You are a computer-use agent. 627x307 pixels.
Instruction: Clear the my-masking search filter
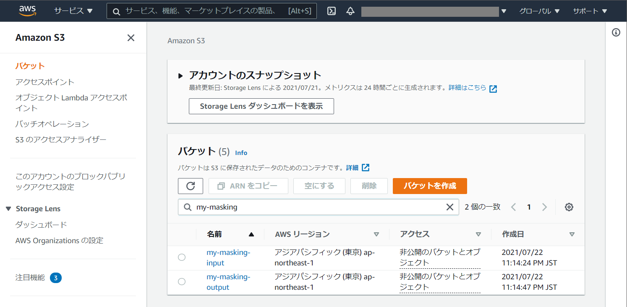pyautogui.click(x=449, y=207)
